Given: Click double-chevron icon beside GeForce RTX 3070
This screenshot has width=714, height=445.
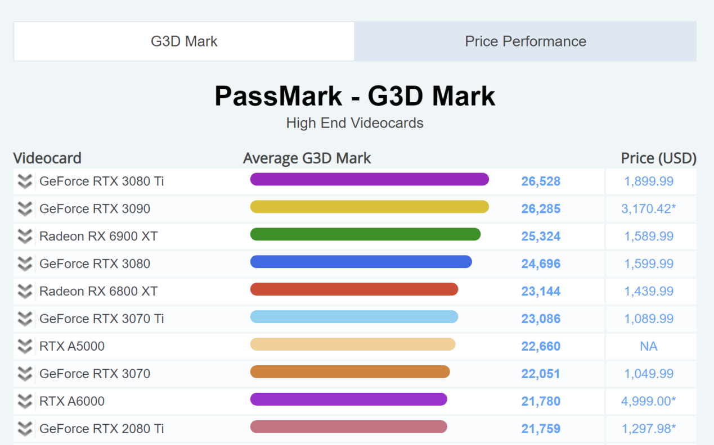Looking at the screenshot, I should tap(24, 374).
